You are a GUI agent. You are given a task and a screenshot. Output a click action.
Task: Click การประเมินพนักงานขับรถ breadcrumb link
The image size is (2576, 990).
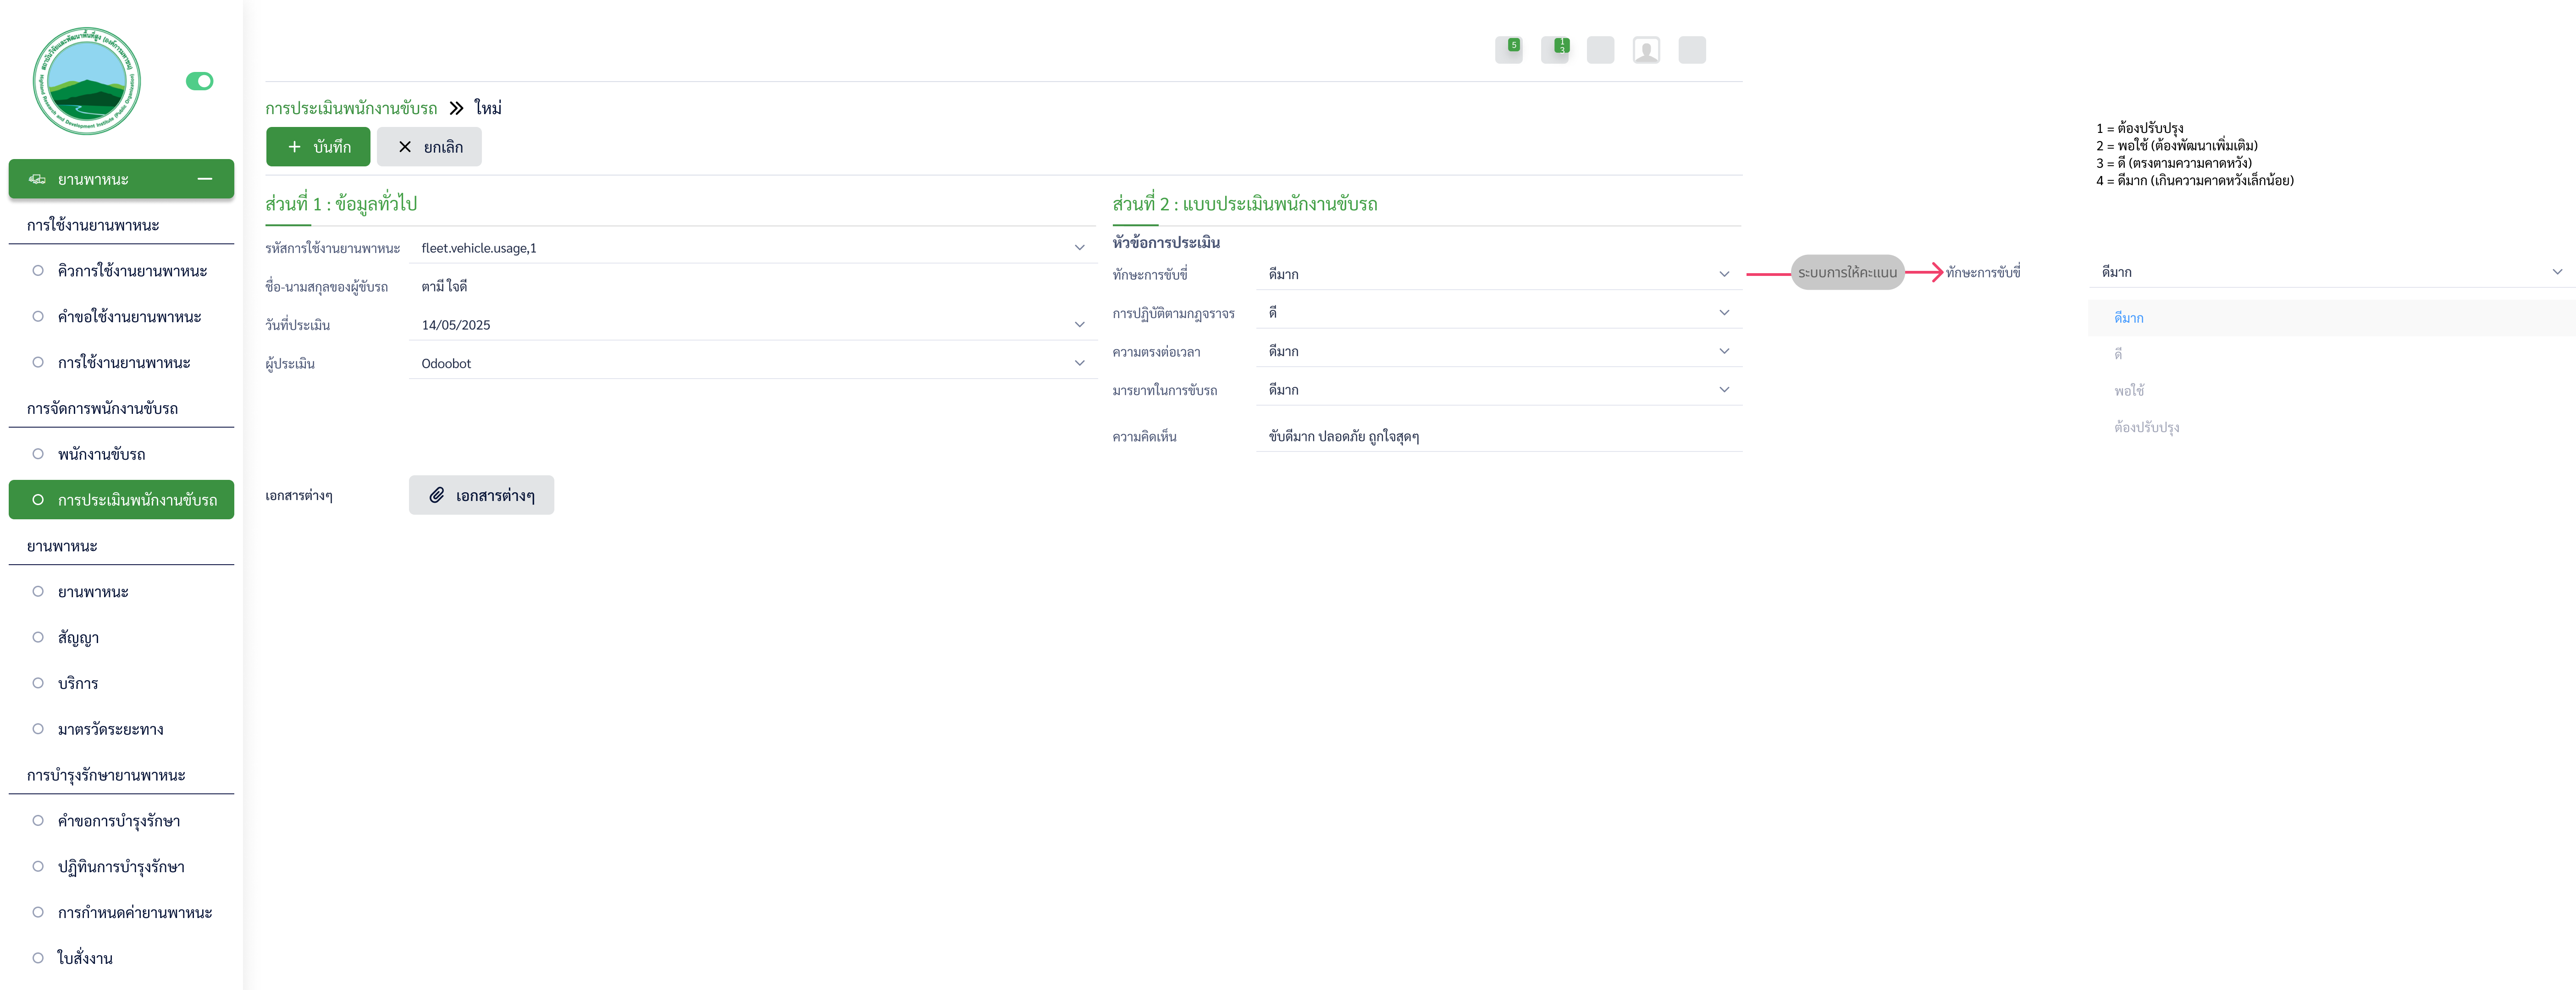point(351,108)
